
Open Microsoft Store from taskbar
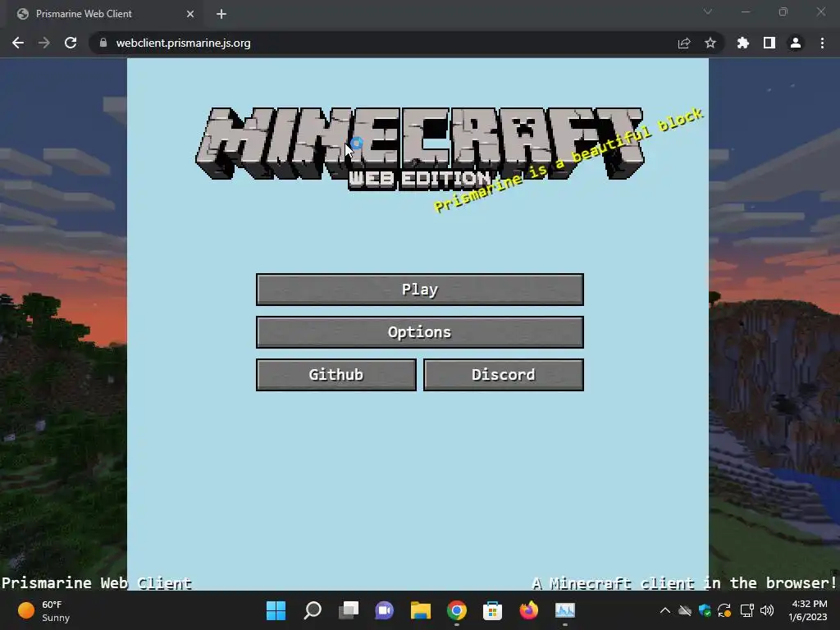tap(492, 610)
